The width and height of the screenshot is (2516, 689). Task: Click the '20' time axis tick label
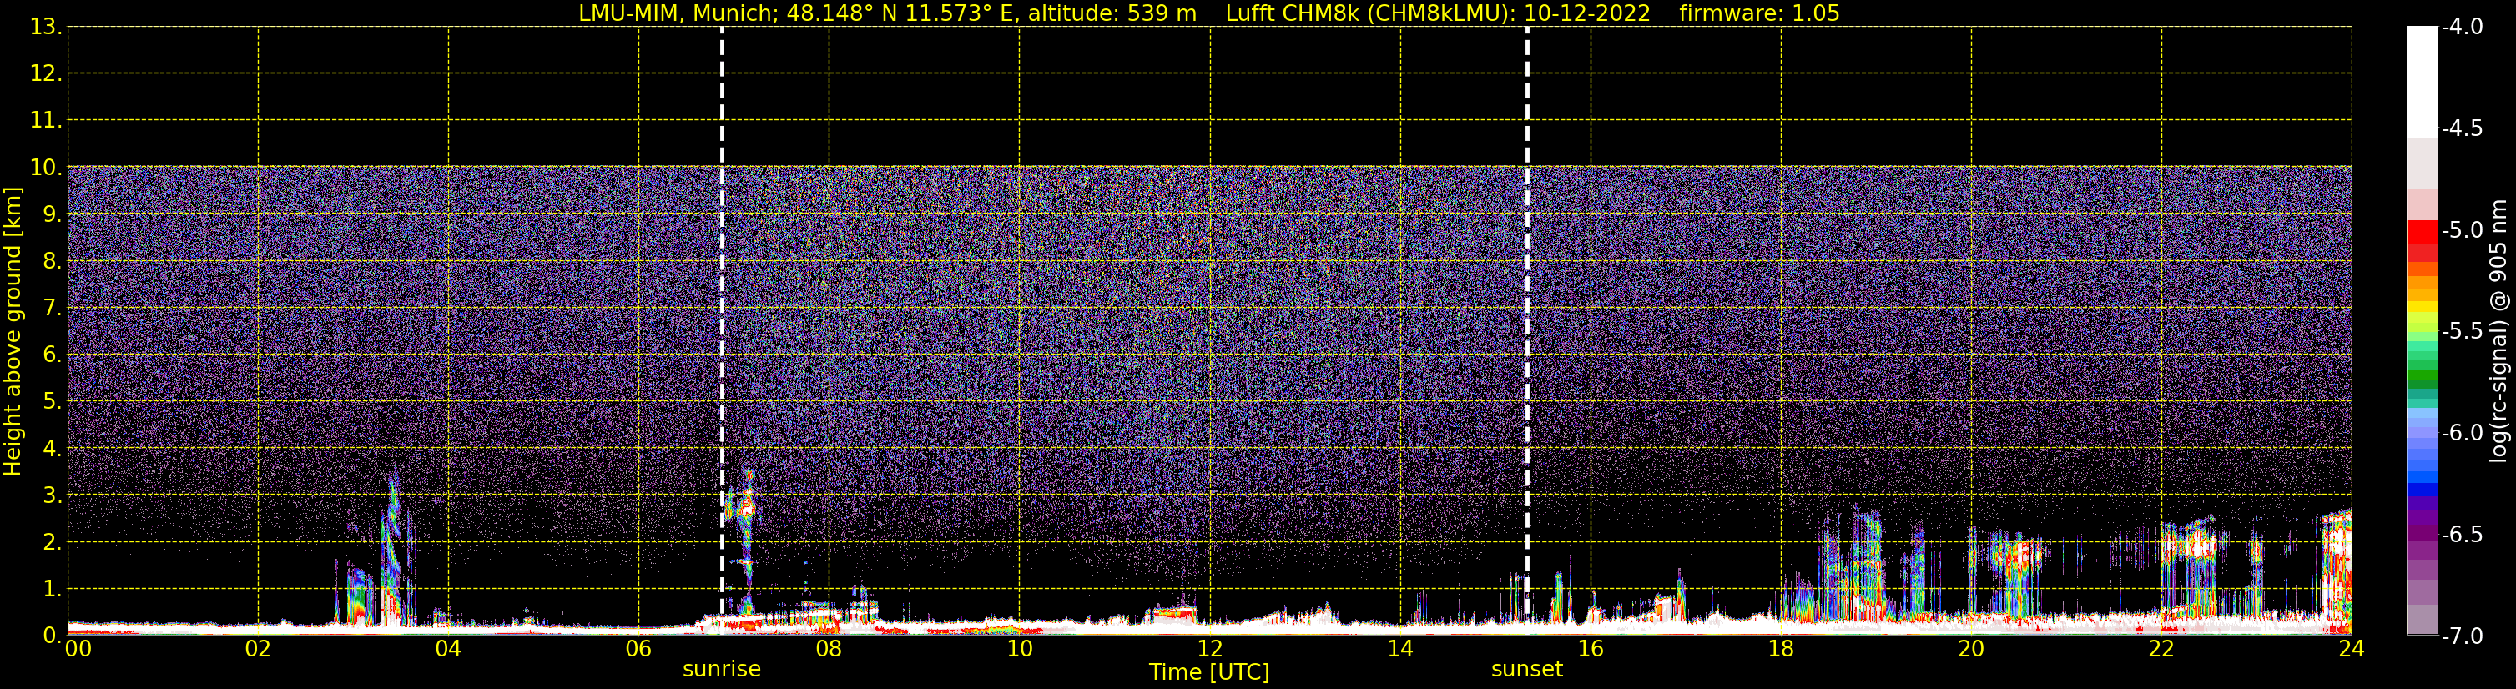pyautogui.click(x=1971, y=649)
